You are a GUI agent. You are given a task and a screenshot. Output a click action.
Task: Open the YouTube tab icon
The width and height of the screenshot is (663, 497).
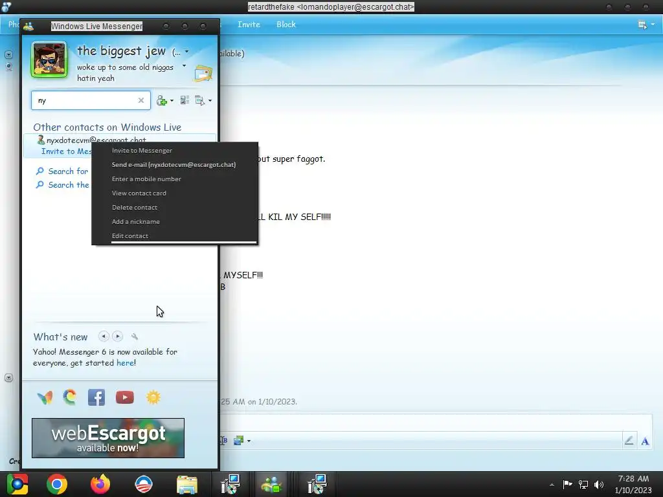point(125,398)
